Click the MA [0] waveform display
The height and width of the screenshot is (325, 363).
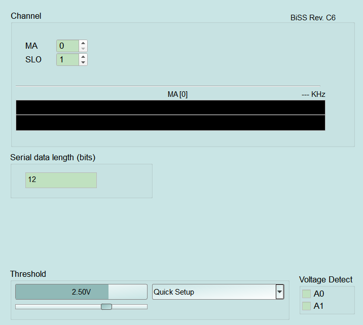tap(171, 115)
